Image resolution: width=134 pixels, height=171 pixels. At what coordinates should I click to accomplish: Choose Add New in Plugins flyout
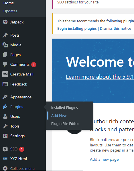pos(59,116)
